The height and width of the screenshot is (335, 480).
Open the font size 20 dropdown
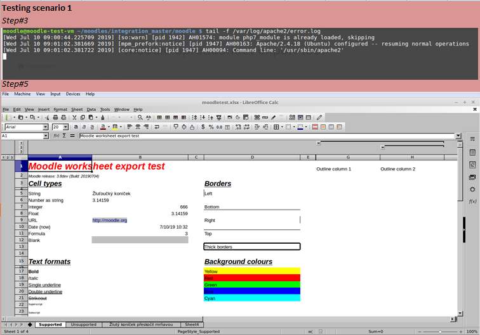[x=65, y=127]
